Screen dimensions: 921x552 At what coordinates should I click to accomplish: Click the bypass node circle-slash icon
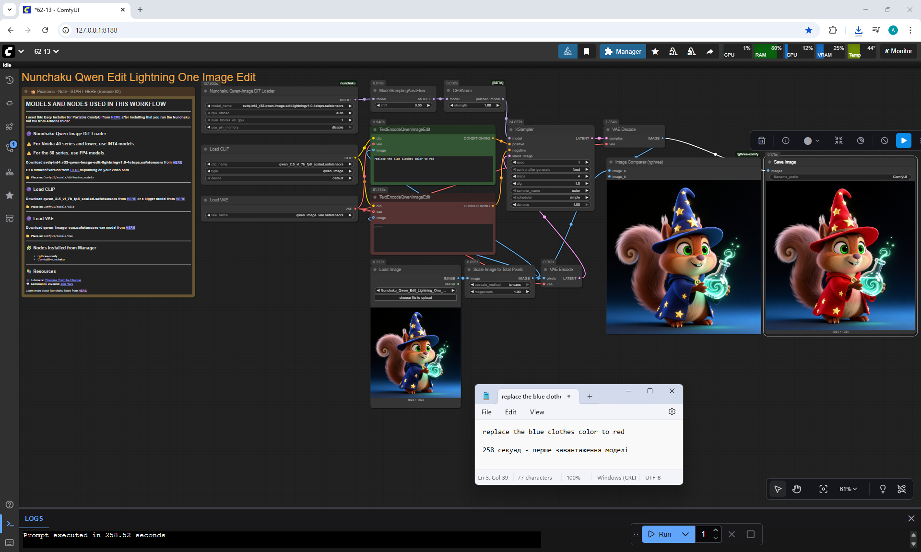pos(884,141)
